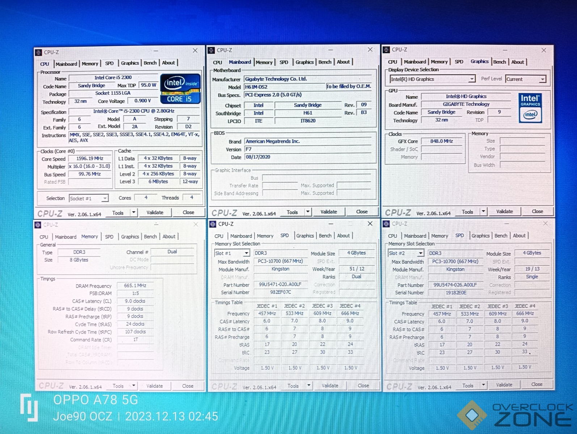The image size is (577, 434).
Task: Select Mainboard tab in the Slot #1 SPD window
Action: point(241,236)
